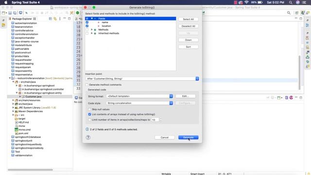The width and height of the screenshot is (311, 175).
Task: Enable Generate method comments checkbox
Action: 87,85
